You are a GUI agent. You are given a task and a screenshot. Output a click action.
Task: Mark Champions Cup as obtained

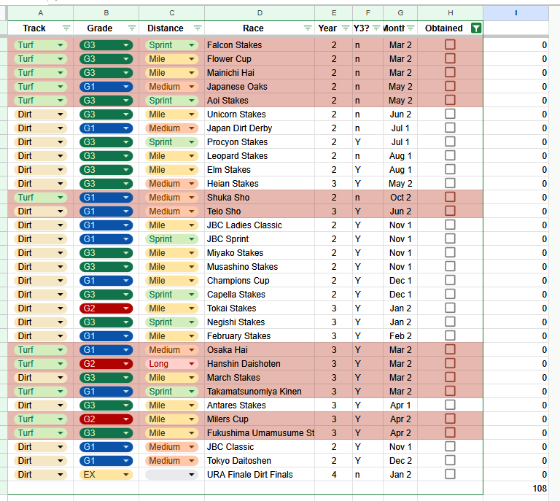point(450,280)
